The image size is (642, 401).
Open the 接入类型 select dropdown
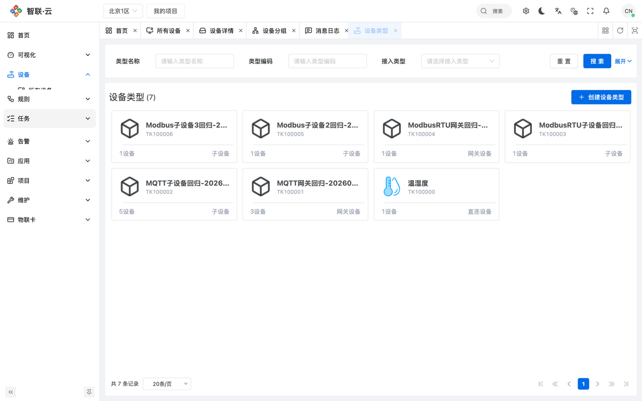click(460, 61)
